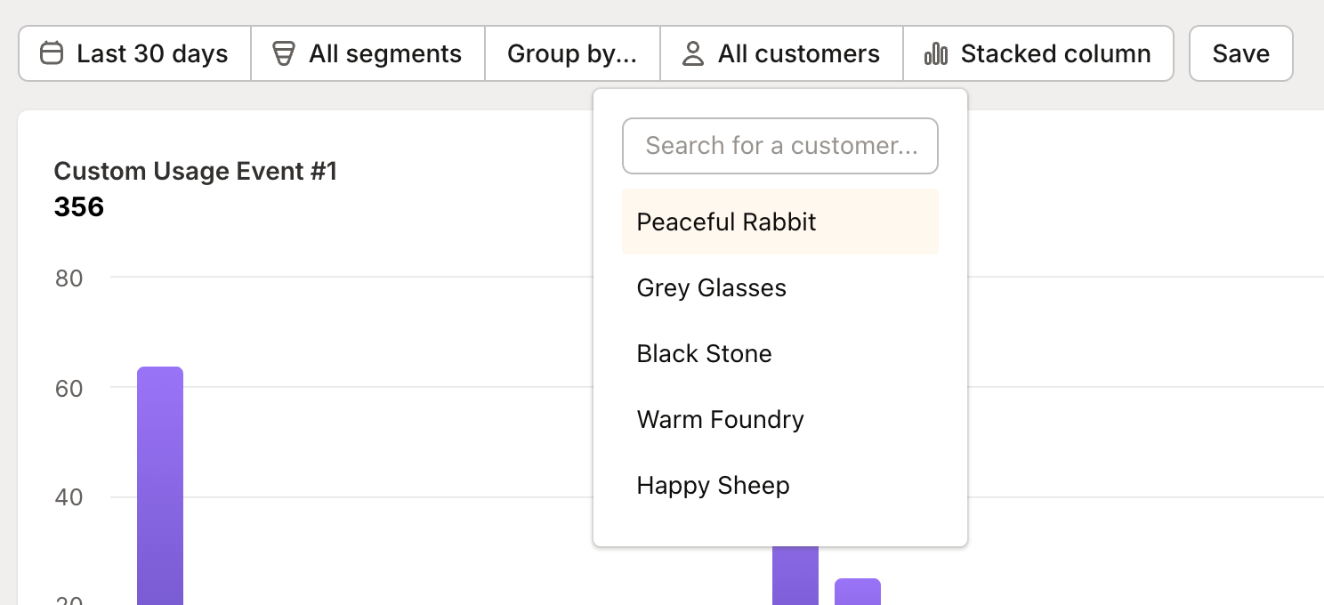The image size is (1324, 605).
Task: Click the funnel icon on All segments
Action: pos(283,53)
